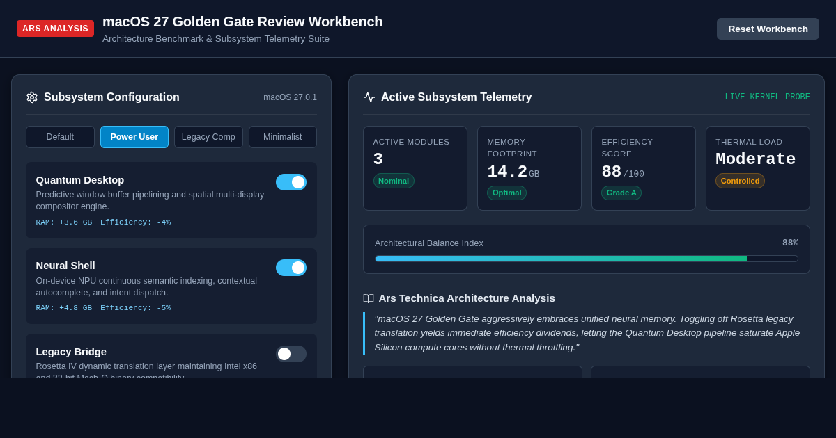This screenshot has width=836, height=438.
Task: Click the Nominal status badge
Action: click(394, 181)
